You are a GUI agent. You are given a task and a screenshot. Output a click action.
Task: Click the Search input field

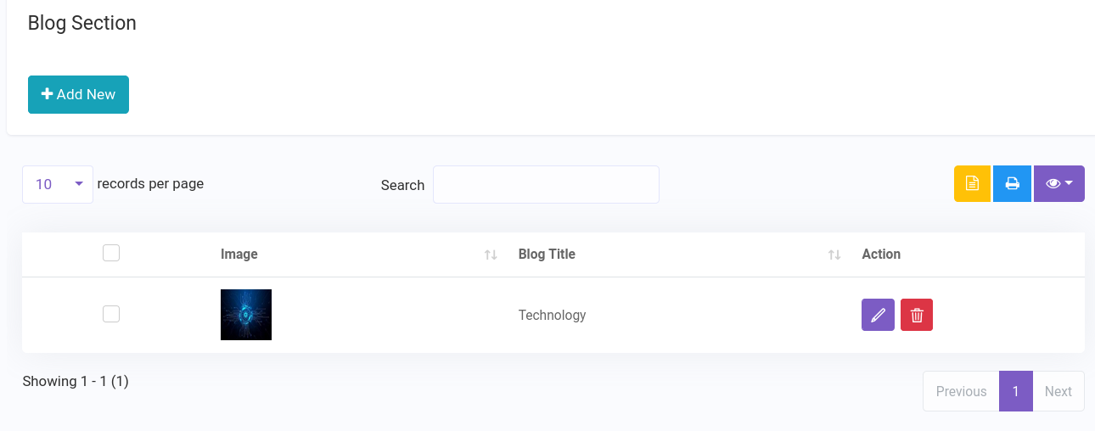(546, 184)
